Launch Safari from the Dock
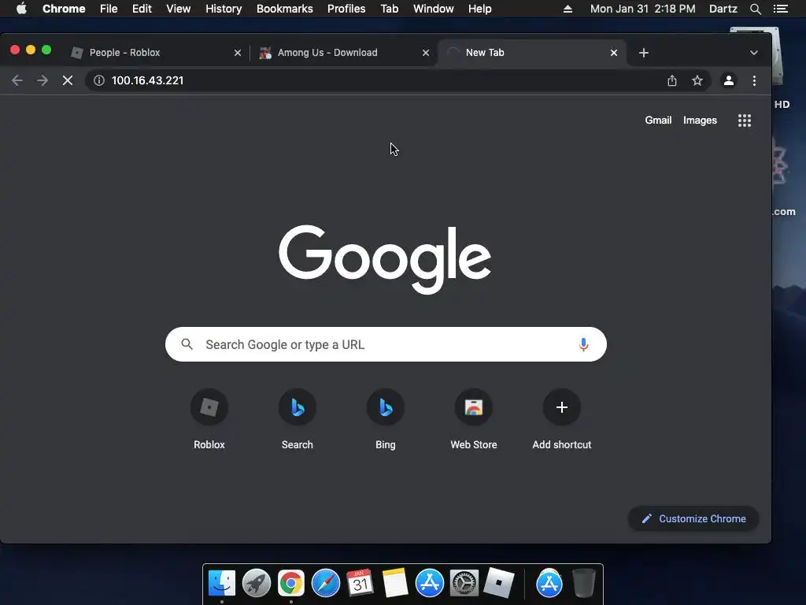 [326, 584]
